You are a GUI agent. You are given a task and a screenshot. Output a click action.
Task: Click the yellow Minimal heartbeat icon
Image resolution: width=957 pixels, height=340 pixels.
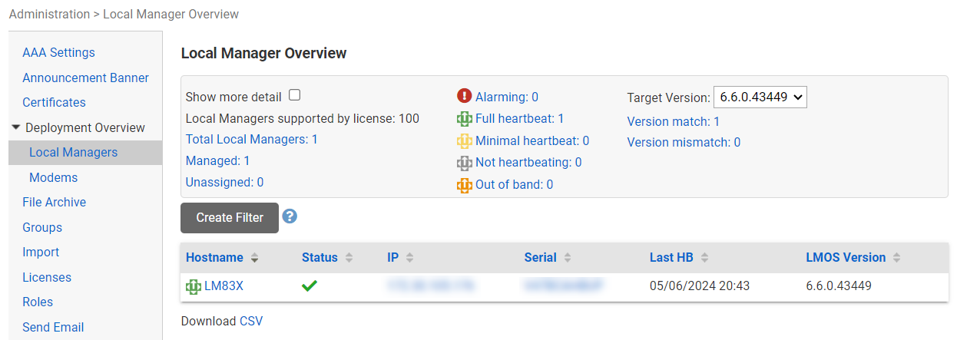464,141
